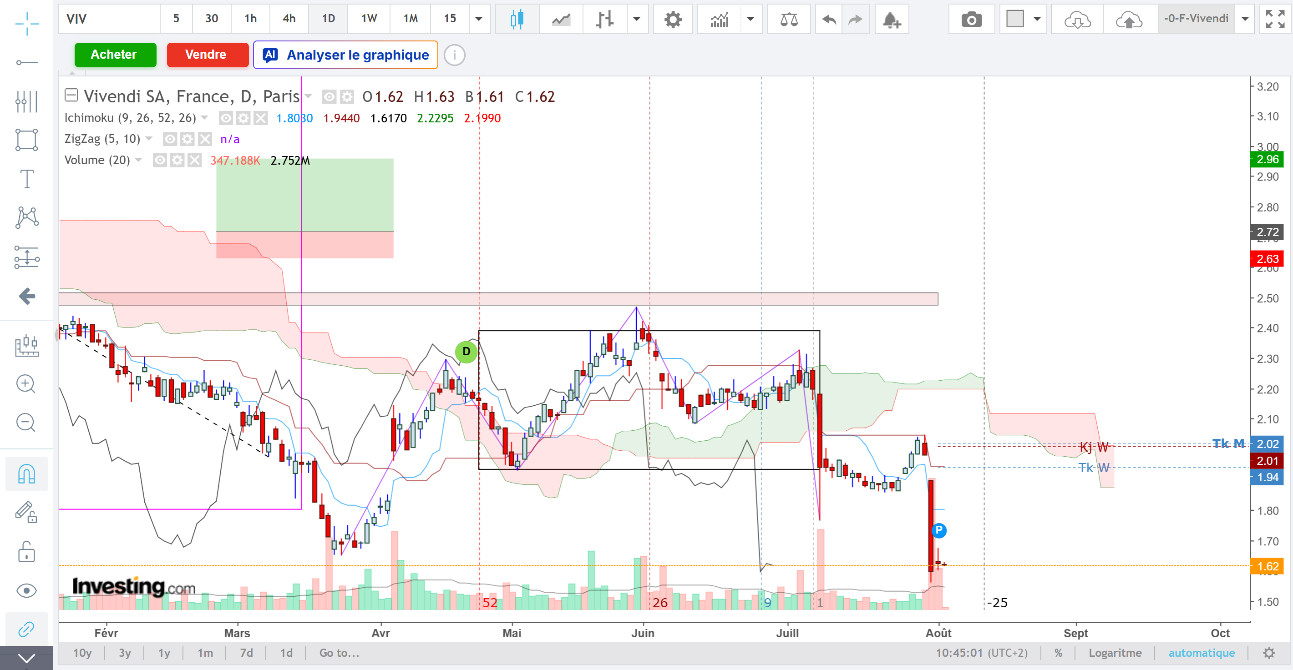Image resolution: width=1293 pixels, height=670 pixels.
Task: Toggle stay-in-drawing-mode pencil lock
Action: pos(26,512)
